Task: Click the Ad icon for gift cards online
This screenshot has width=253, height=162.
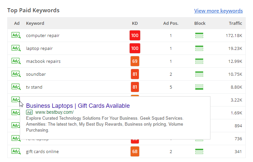Action: [x=16, y=151]
